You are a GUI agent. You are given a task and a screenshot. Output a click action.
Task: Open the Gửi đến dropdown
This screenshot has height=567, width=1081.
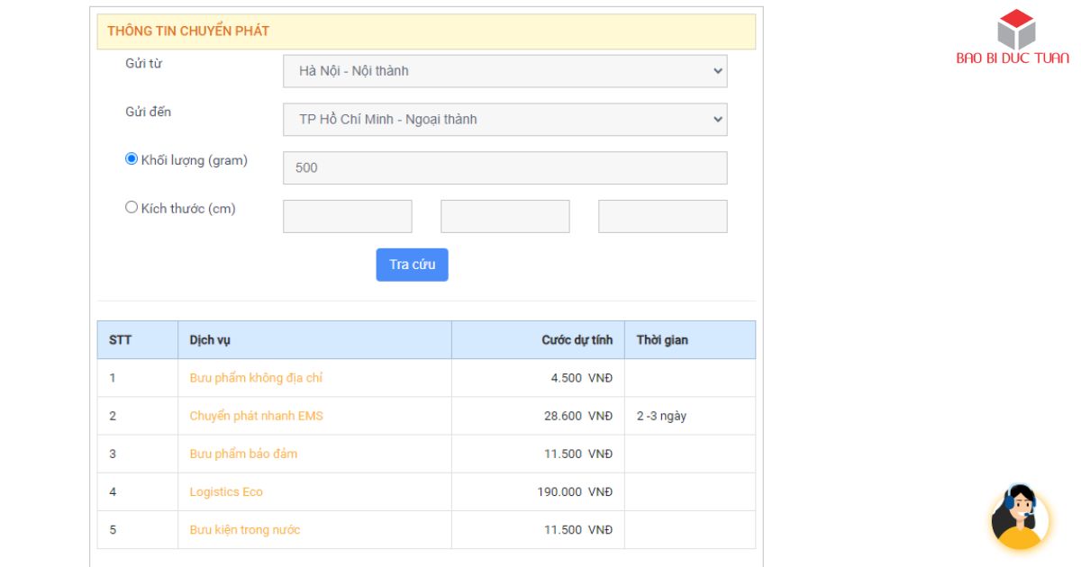504,120
